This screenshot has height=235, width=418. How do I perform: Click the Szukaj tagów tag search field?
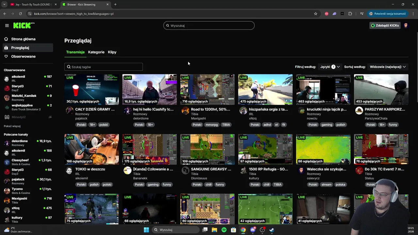point(104,67)
